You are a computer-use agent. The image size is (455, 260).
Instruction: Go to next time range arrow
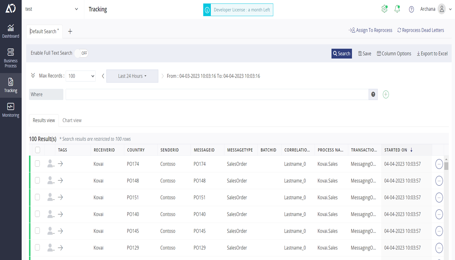coord(162,76)
